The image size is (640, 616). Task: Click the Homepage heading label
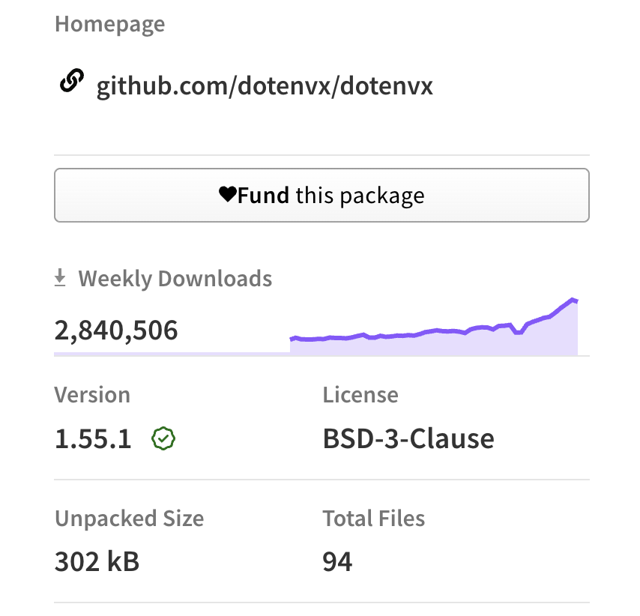[110, 25]
